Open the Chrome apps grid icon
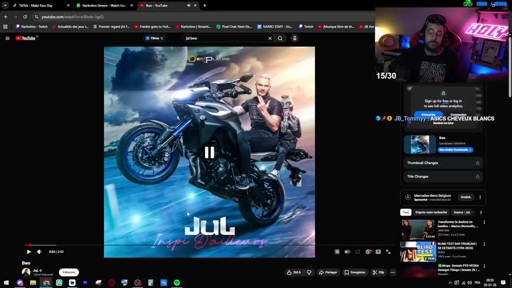 (5, 27)
